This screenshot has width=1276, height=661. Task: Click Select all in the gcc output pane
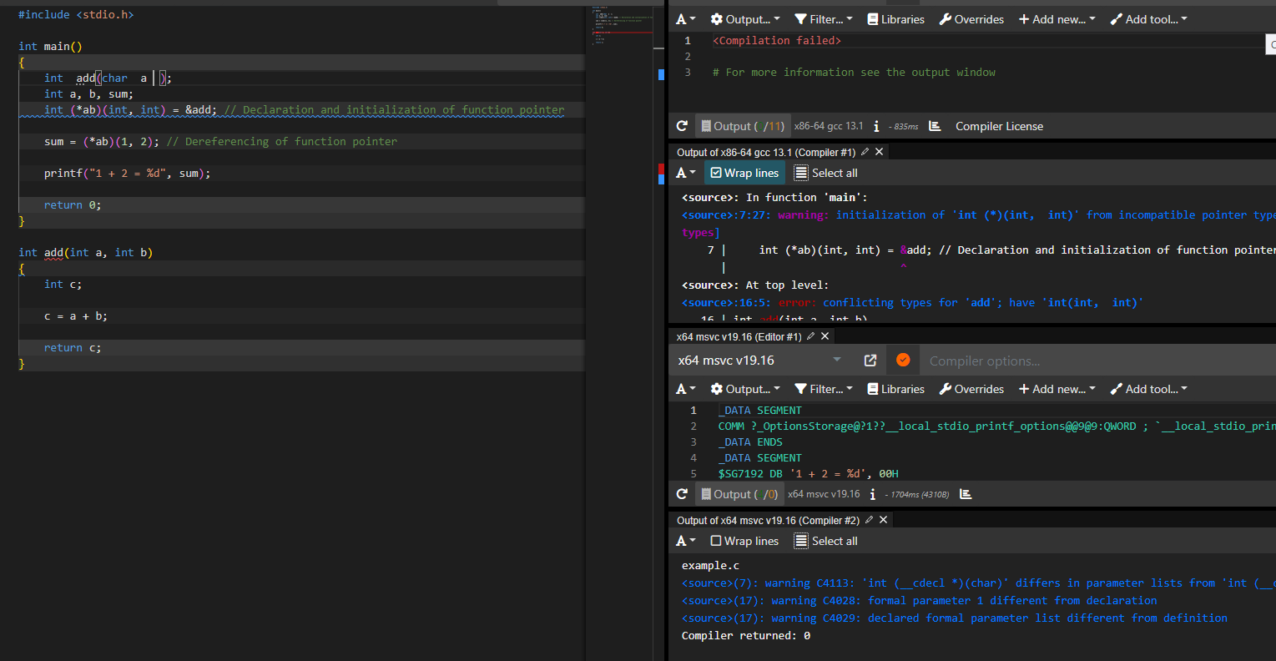[x=825, y=172]
